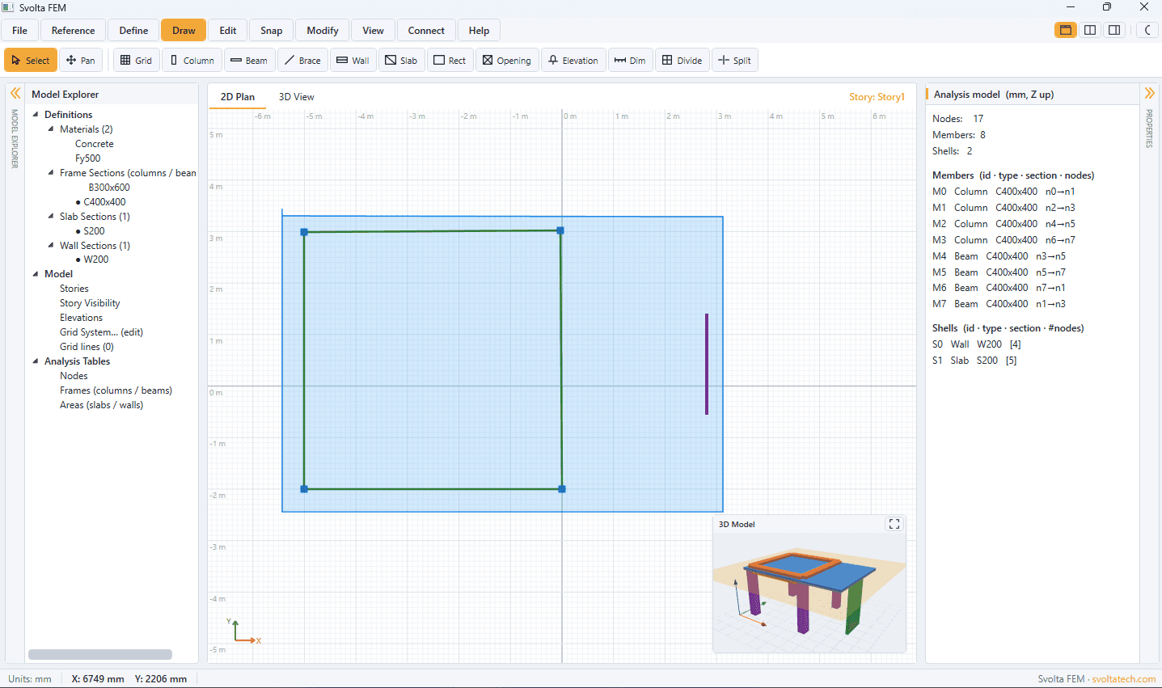Maximize the 3D Model preview

(894, 524)
